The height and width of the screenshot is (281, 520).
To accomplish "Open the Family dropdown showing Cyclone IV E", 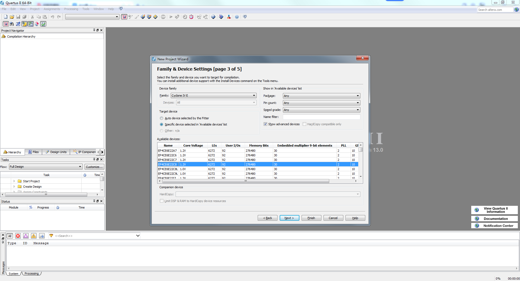I will (x=214, y=95).
